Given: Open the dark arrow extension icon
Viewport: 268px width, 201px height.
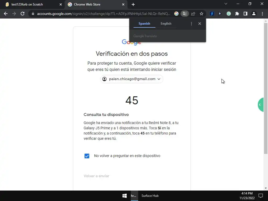Looking at the screenshot, I should tap(220, 14).
